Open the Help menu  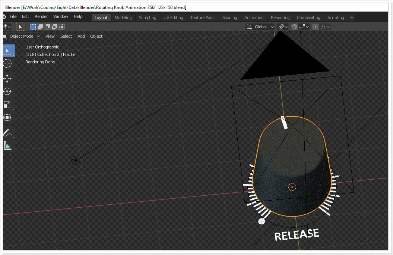pos(78,16)
